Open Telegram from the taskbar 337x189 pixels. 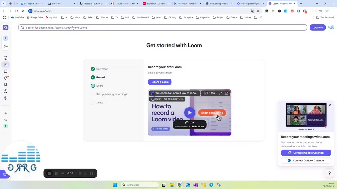point(211,185)
